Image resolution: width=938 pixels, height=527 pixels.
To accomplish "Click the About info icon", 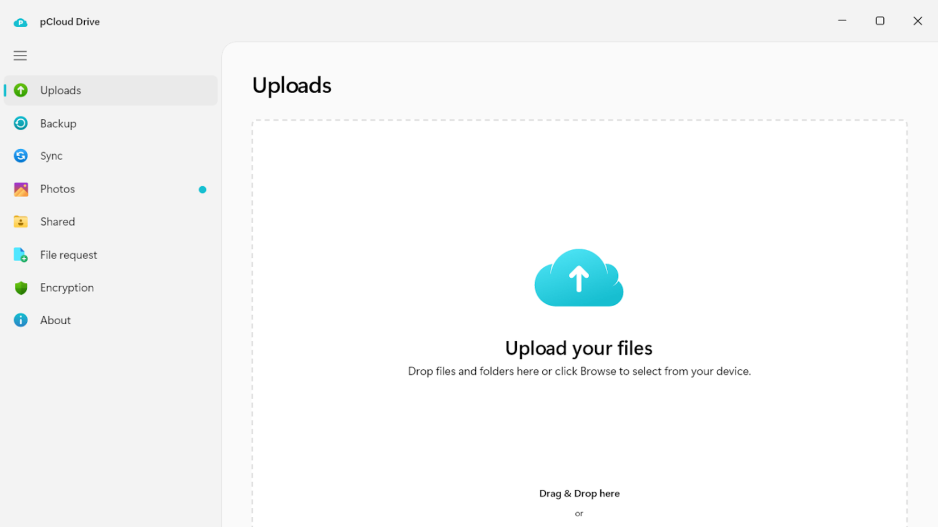I will pos(20,320).
